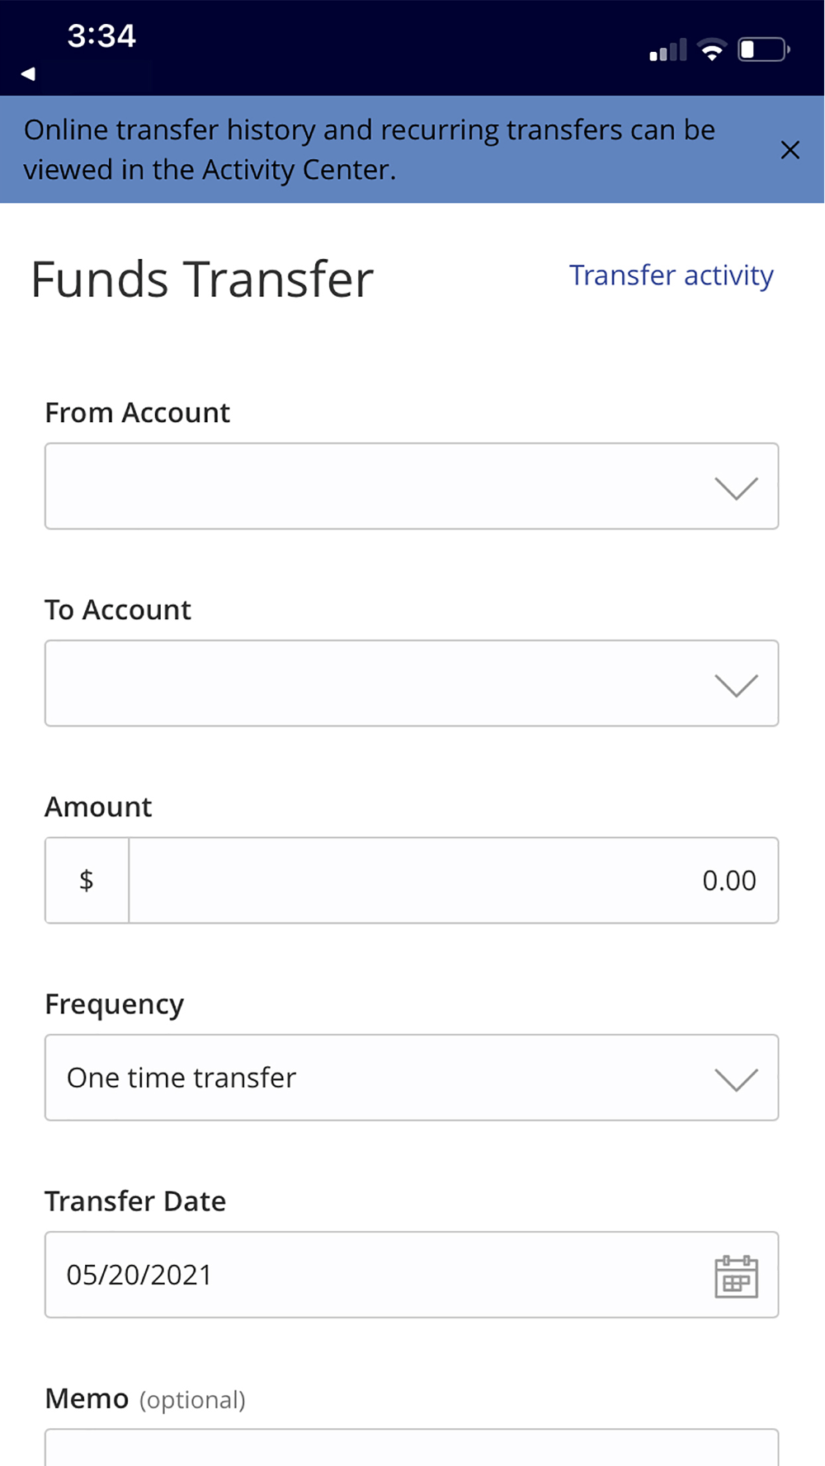
Task: Open the Frequency dropdown
Action: pos(411,1078)
